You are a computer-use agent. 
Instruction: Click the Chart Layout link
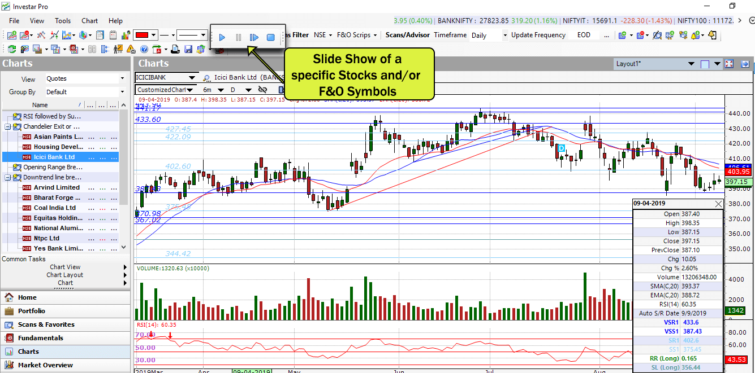(x=65, y=274)
